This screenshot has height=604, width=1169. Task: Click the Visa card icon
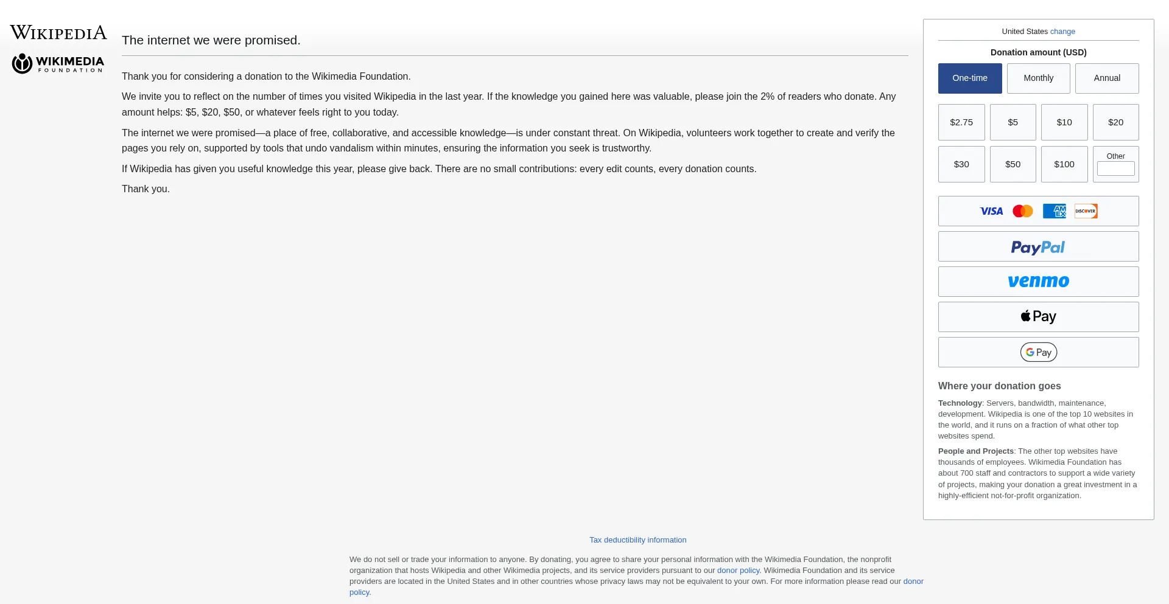click(991, 211)
